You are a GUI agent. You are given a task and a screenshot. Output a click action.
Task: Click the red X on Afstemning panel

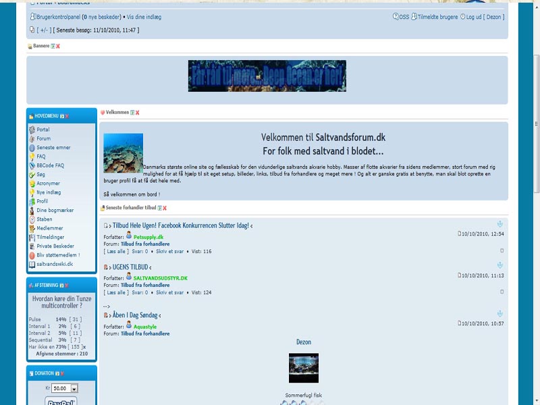tap(67, 286)
